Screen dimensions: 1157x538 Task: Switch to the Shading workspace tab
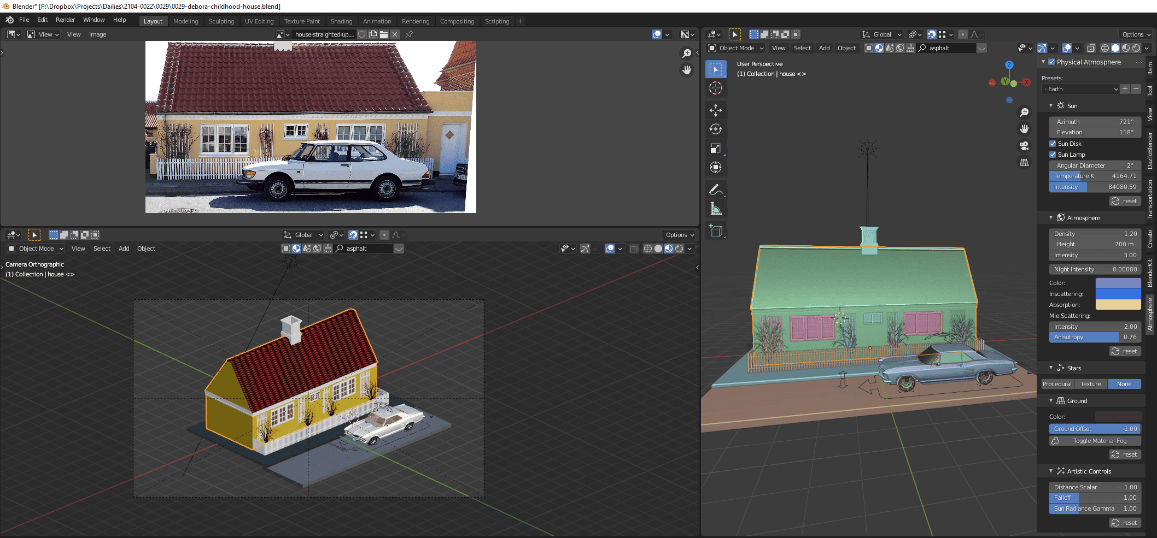[x=341, y=21]
